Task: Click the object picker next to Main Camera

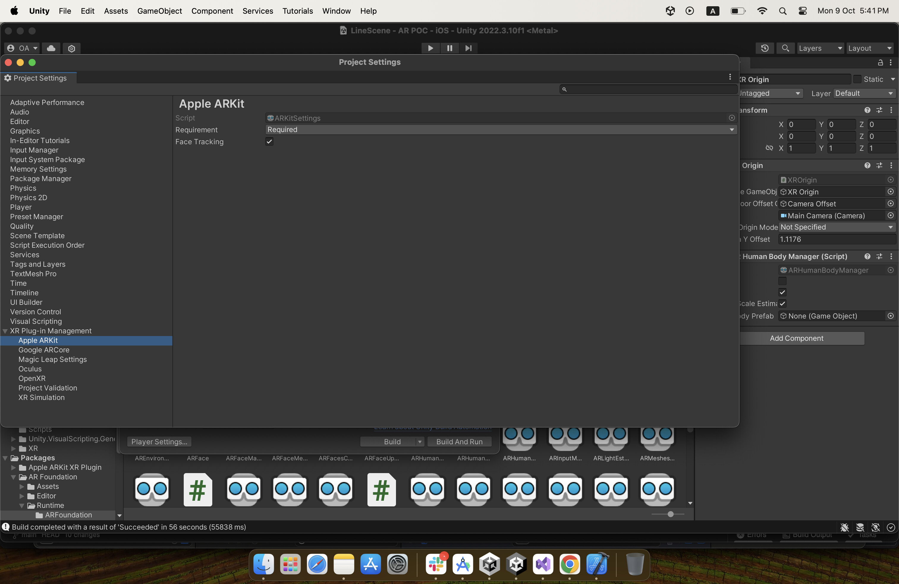Action: pyautogui.click(x=890, y=215)
